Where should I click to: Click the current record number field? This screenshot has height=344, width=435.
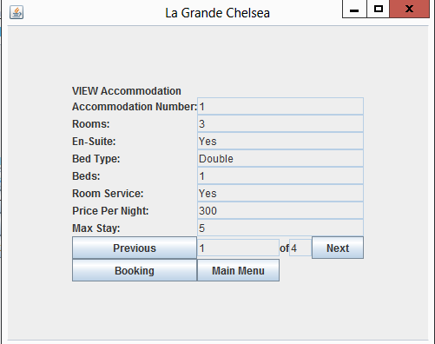(238, 248)
